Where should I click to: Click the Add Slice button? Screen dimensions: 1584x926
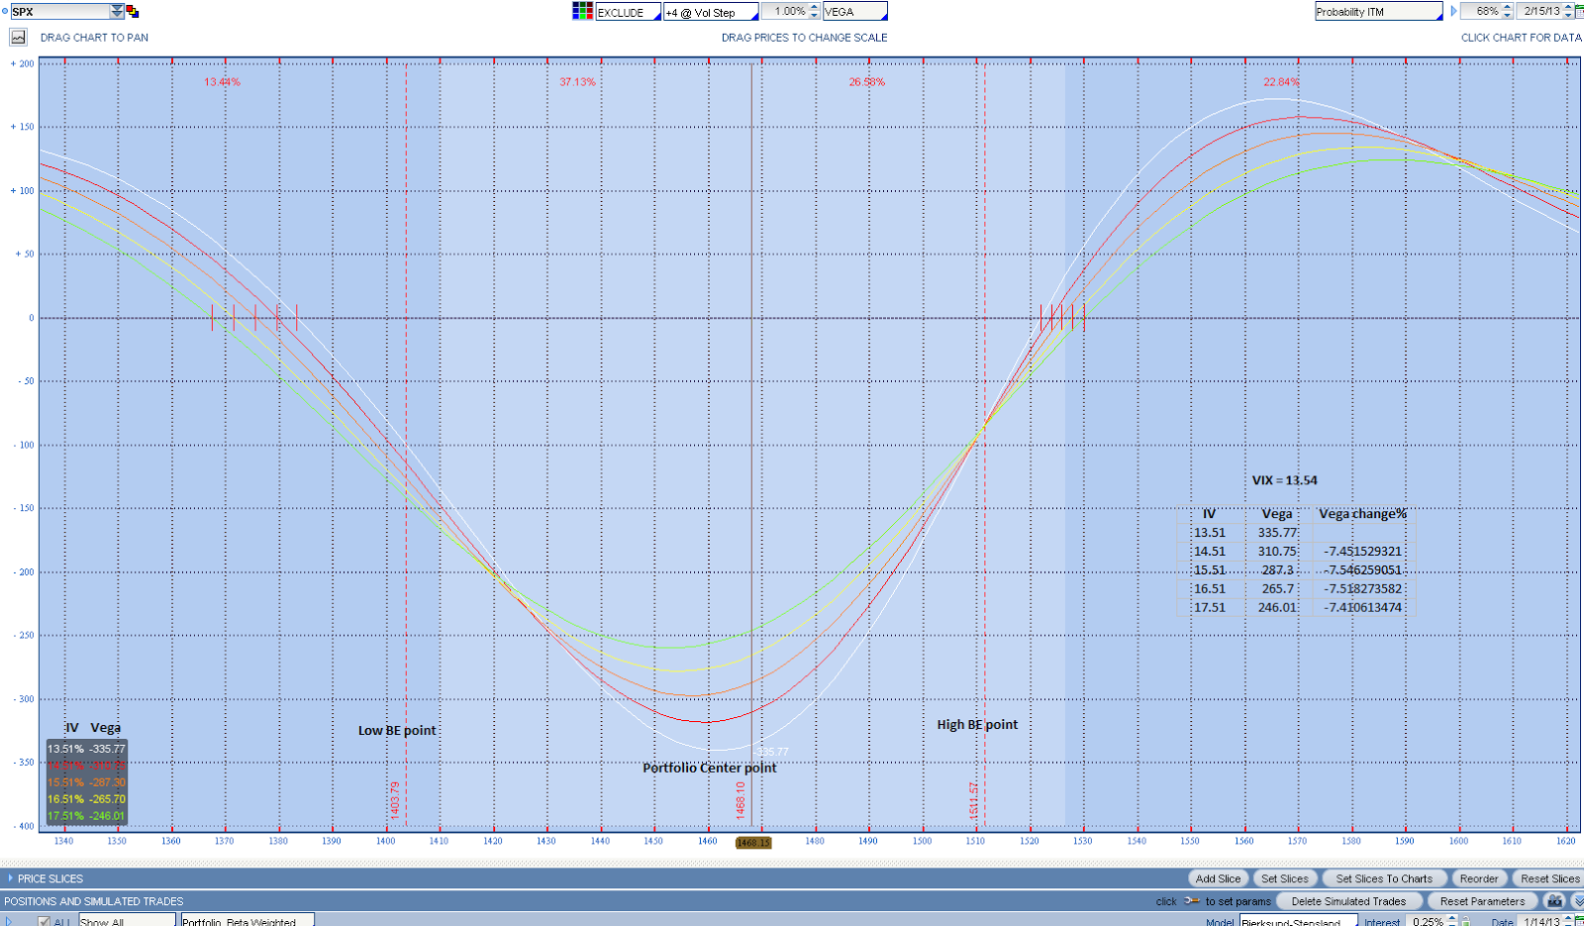click(1218, 878)
